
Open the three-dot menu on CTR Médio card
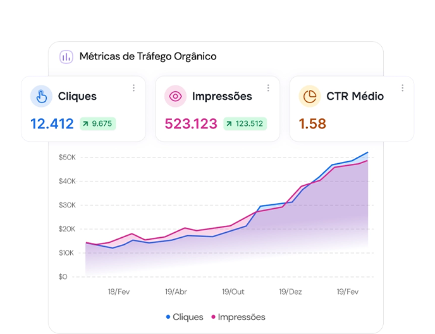tap(402, 88)
